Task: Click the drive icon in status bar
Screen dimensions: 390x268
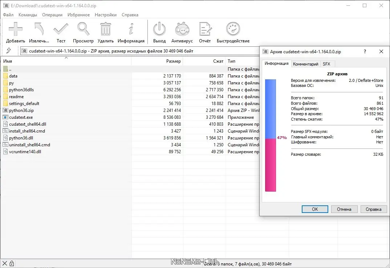Action: coord(4,264)
